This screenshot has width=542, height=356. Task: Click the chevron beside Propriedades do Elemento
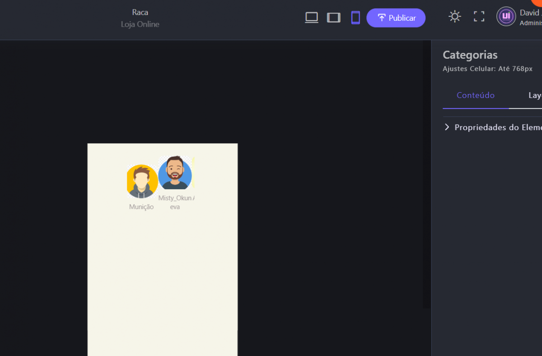tap(447, 127)
